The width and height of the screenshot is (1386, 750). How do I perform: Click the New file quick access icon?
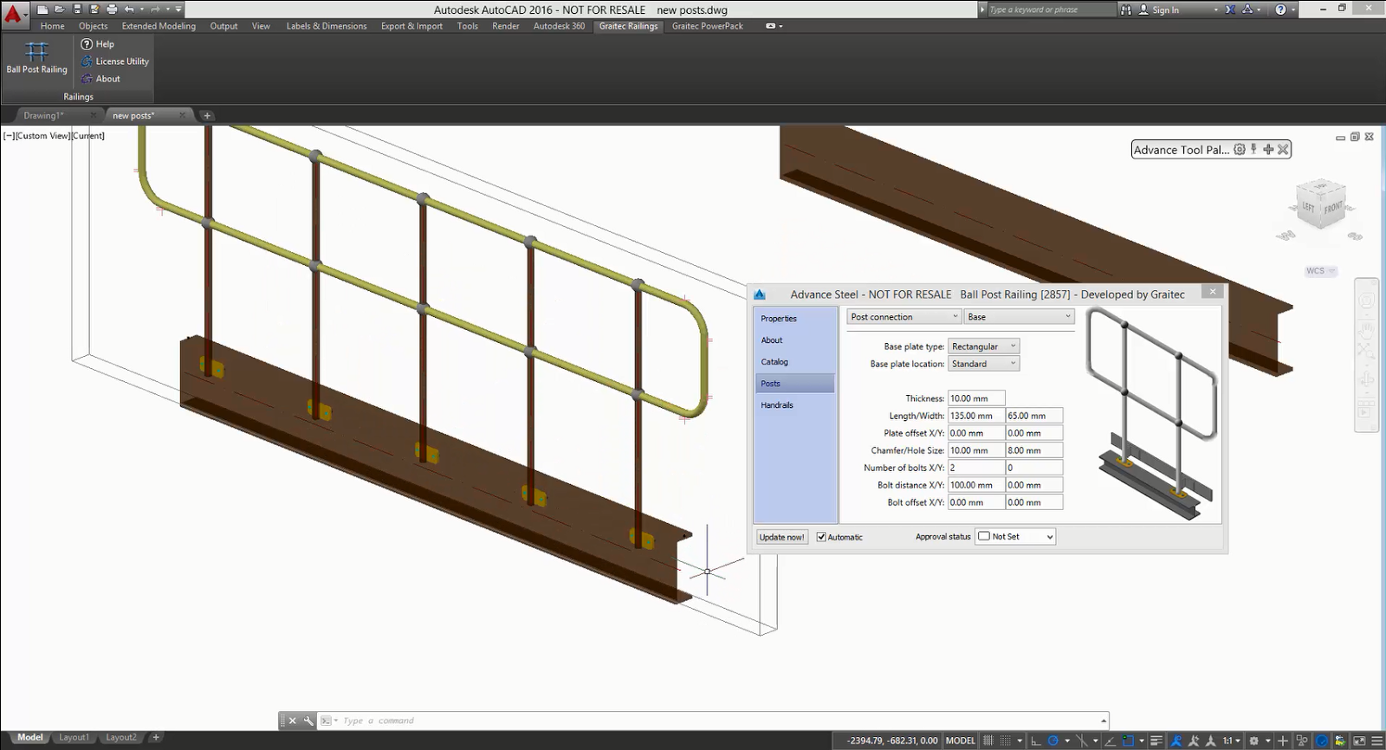(42, 10)
